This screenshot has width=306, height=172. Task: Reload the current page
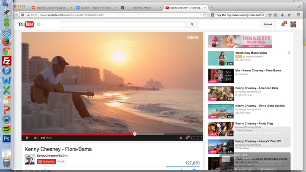(x=205, y=15)
